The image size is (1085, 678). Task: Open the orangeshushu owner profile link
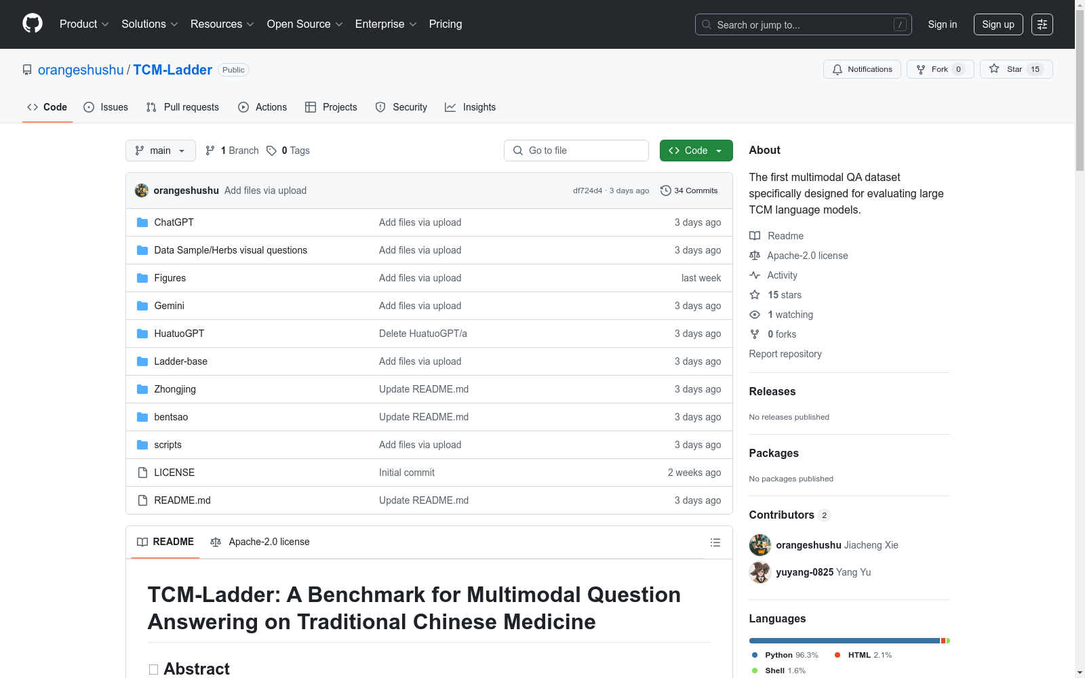point(81,70)
